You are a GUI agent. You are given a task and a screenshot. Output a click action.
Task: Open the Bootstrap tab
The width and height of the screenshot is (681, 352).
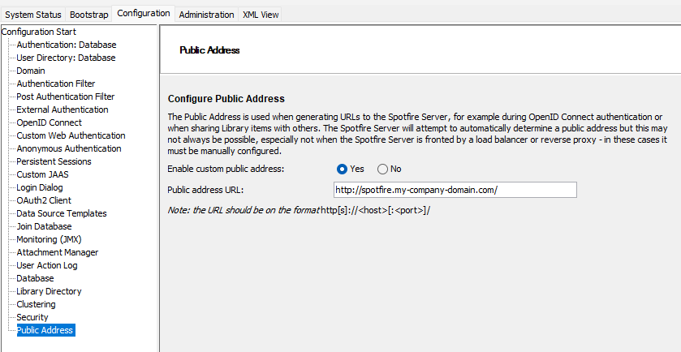[88, 15]
